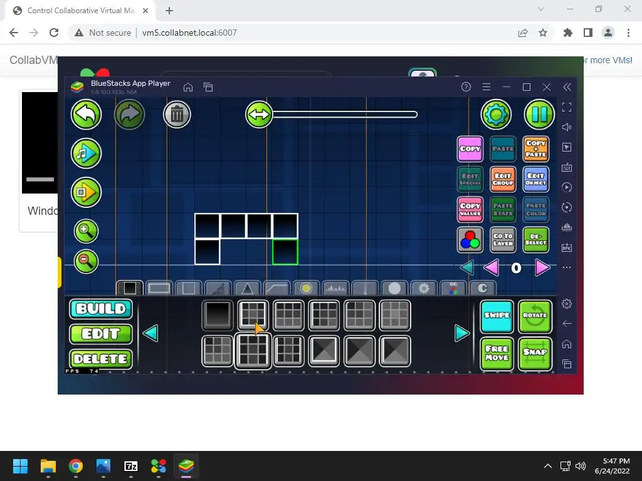
Task: Pick the solid black gradient block
Action: [x=218, y=316]
